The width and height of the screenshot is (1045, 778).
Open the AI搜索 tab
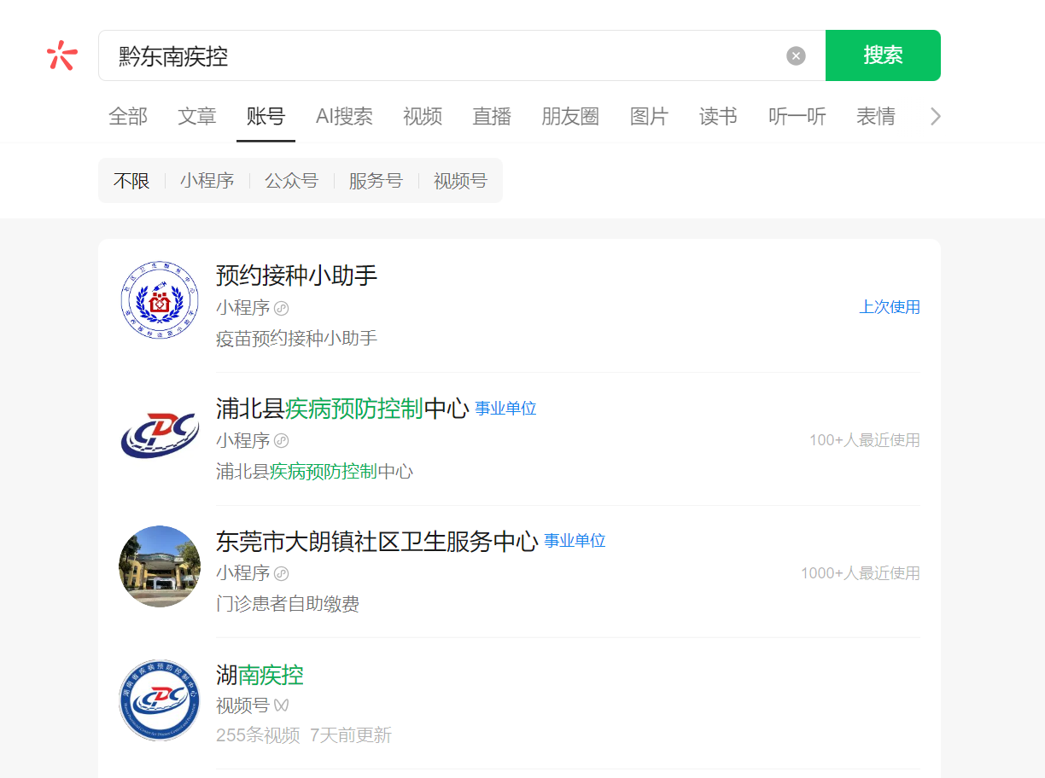click(344, 117)
